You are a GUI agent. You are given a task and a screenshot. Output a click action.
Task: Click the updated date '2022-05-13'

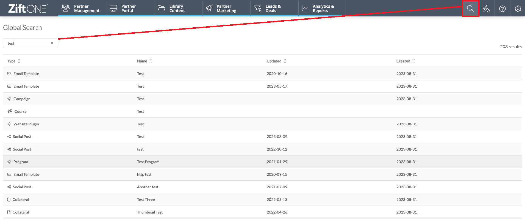pos(277,200)
